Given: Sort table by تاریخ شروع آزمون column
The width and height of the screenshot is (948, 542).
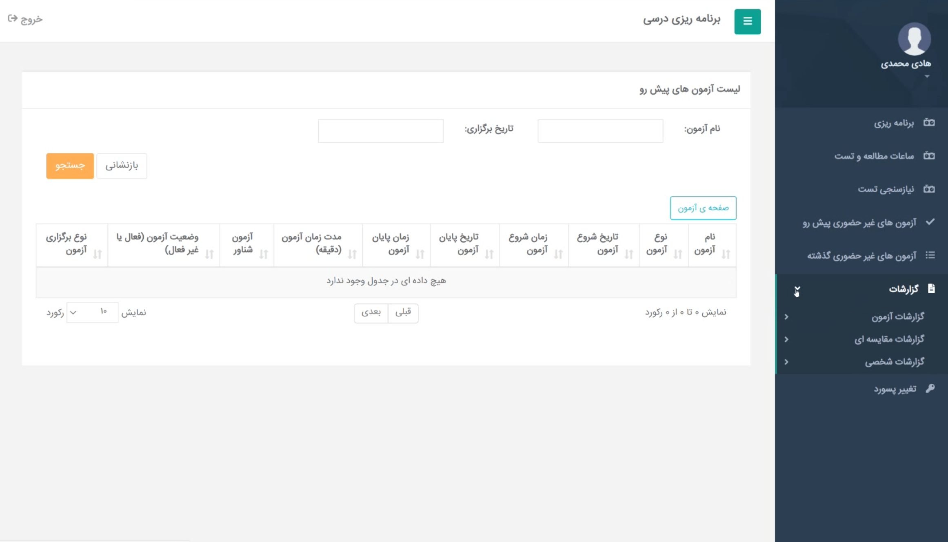Looking at the screenshot, I should [x=628, y=254].
